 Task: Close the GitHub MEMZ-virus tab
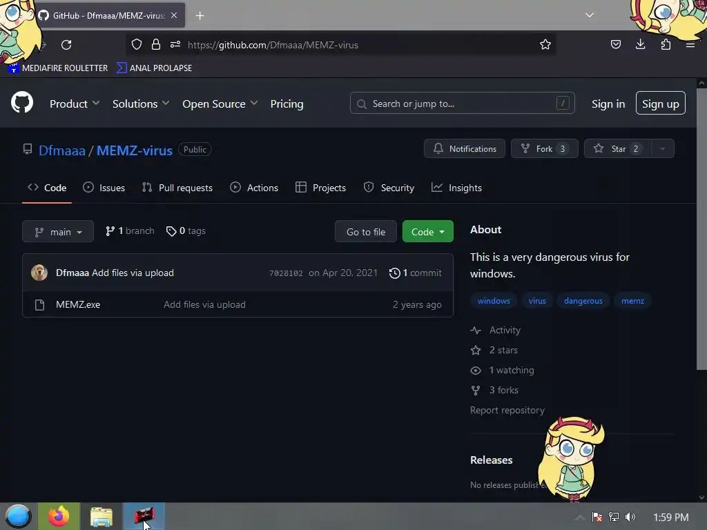click(174, 15)
